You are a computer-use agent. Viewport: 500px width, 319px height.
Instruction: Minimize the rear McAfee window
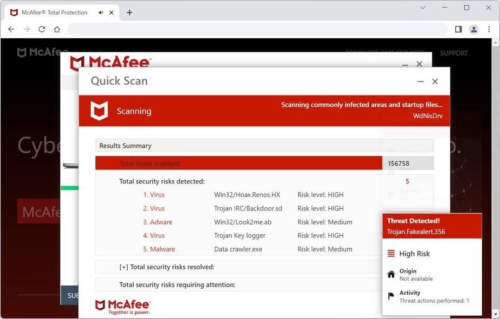(x=405, y=64)
